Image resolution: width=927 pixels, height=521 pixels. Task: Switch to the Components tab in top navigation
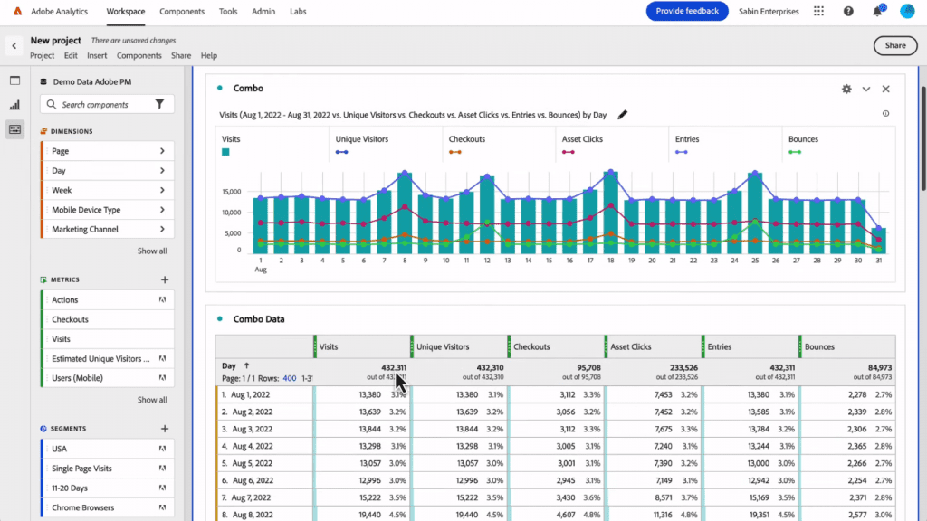click(x=181, y=12)
